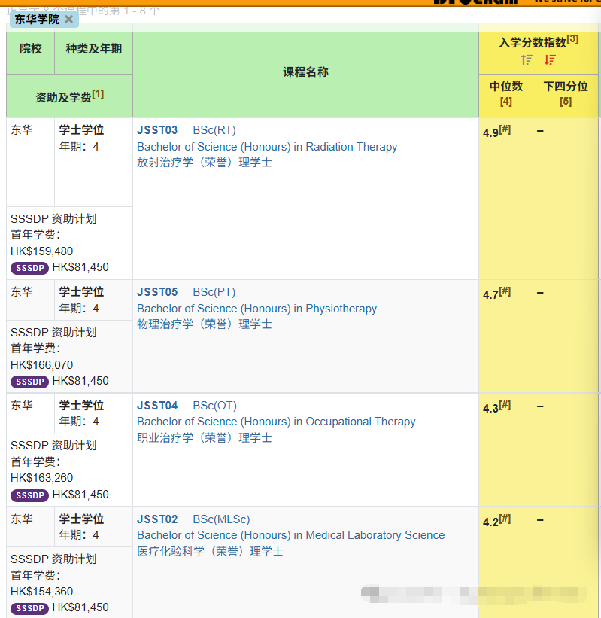Click SSSDP badge in JSST05 row
The width and height of the screenshot is (601, 618).
29,382
